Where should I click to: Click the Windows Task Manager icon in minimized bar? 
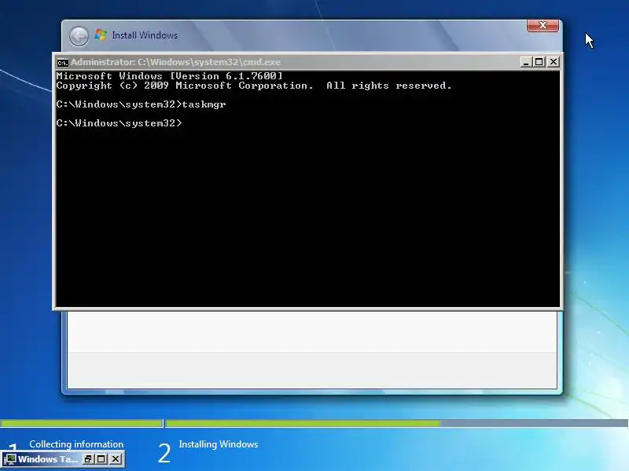coord(10,459)
